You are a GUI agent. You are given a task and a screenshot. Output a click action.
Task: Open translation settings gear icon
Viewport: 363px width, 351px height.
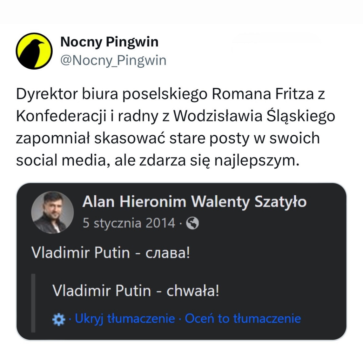58,319
